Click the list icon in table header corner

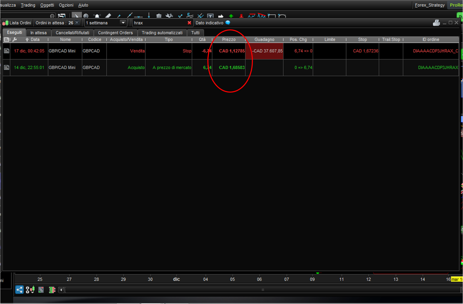[x=7, y=39]
